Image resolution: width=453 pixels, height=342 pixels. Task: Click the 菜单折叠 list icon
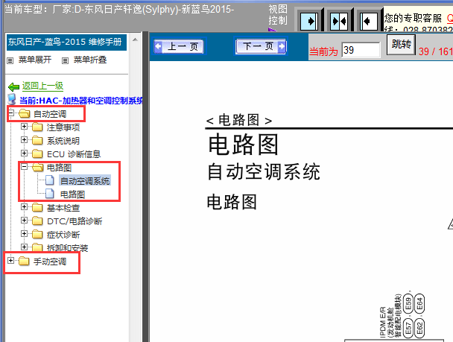65,60
